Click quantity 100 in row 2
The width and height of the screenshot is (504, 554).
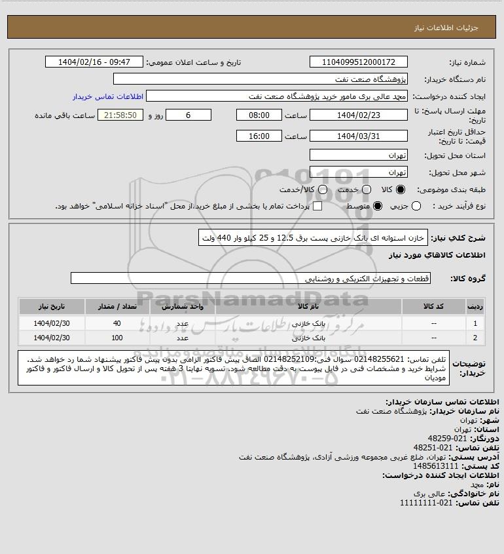[x=117, y=338]
